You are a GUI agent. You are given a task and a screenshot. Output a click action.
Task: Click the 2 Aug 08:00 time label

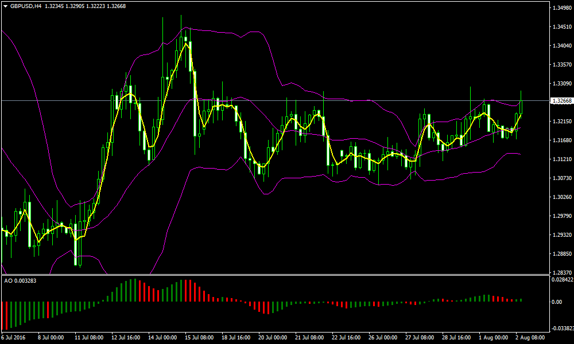530,338
